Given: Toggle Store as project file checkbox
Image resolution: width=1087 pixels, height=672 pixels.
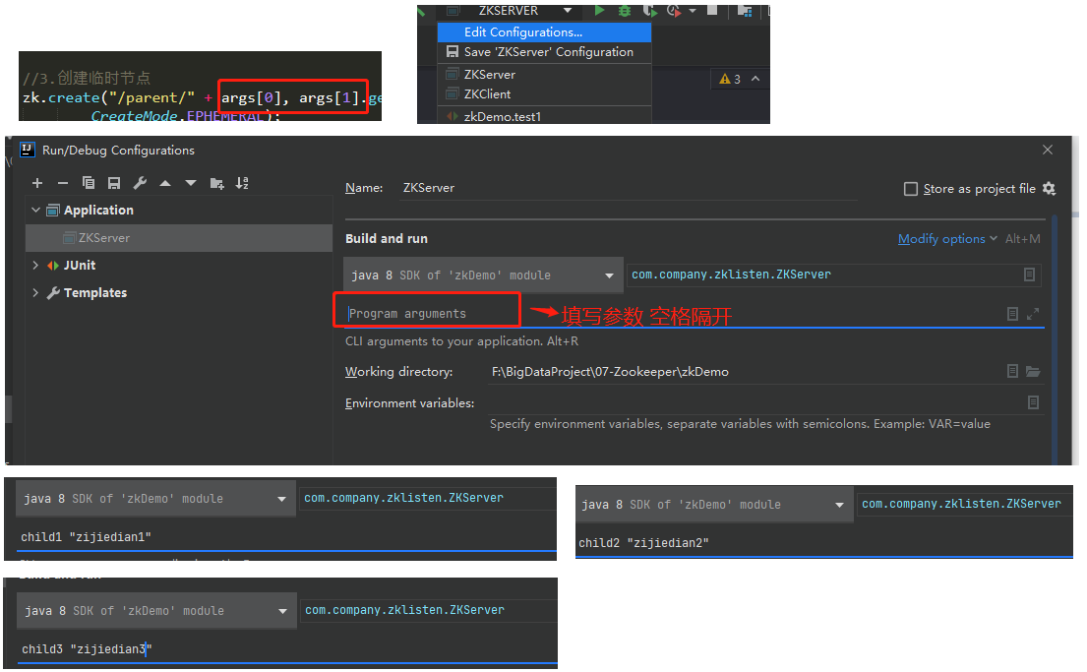Looking at the screenshot, I should point(911,189).
